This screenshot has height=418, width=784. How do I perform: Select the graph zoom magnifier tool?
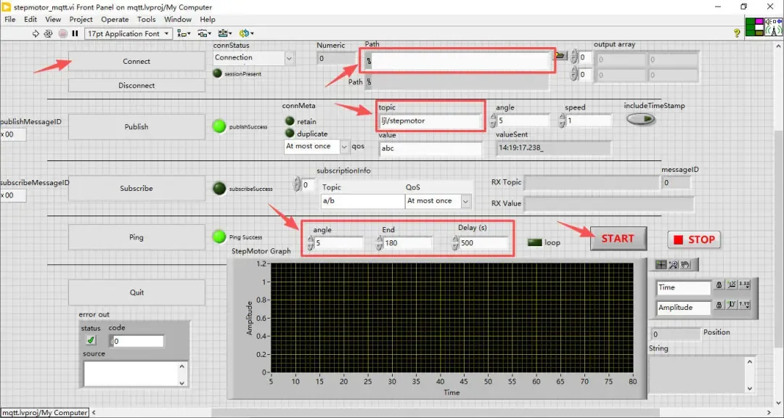coord(674,265)
